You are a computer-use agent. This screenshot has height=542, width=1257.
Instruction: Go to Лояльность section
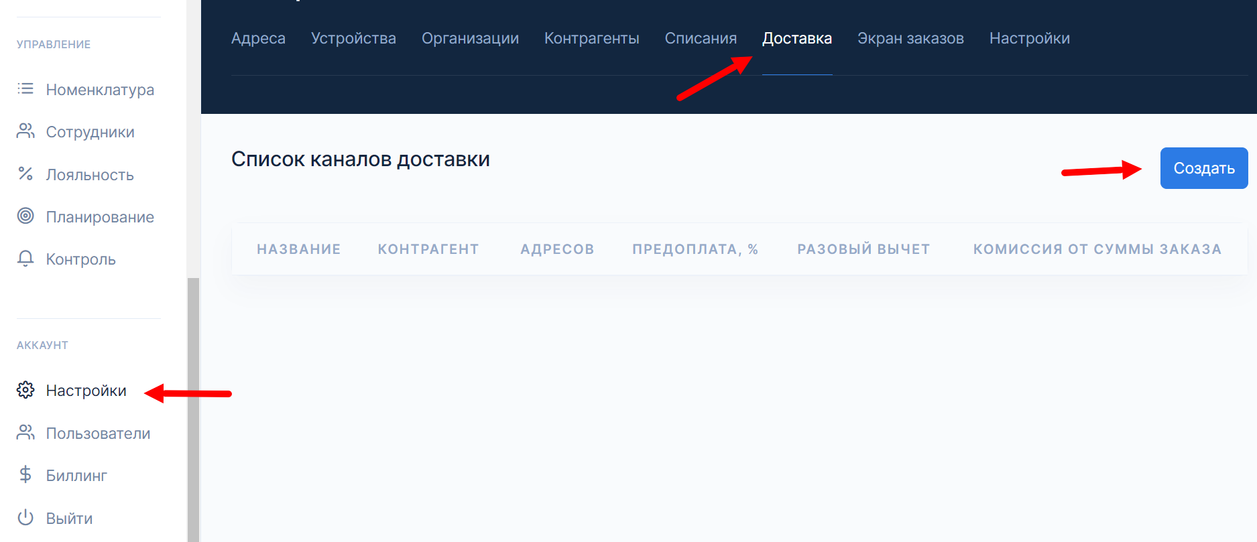coord(90,175)
